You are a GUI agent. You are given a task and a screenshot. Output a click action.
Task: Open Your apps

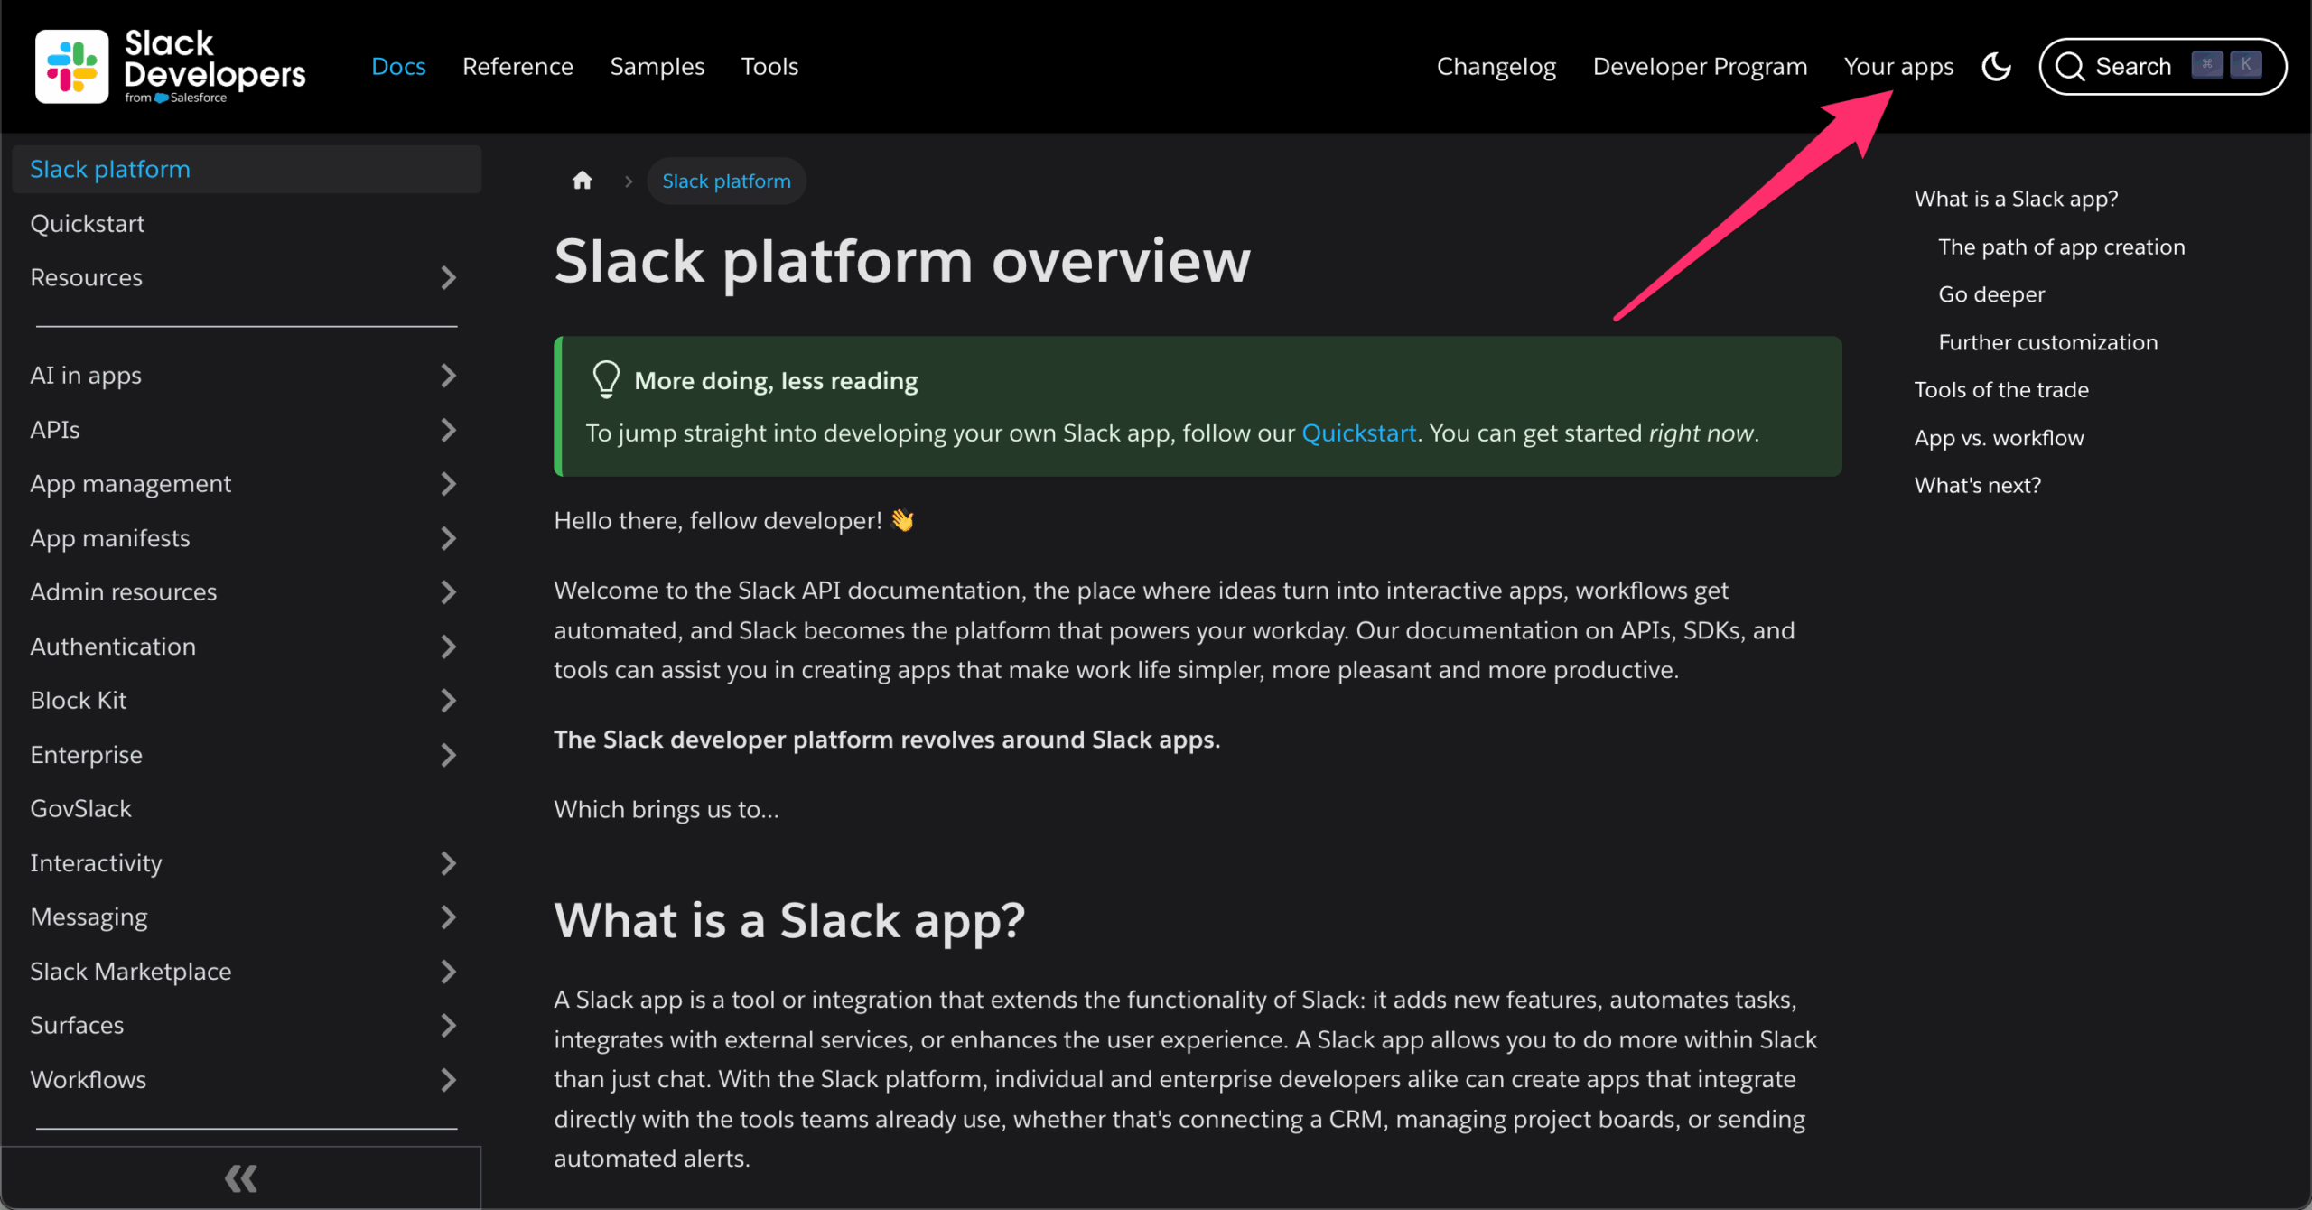(1898, 67)
